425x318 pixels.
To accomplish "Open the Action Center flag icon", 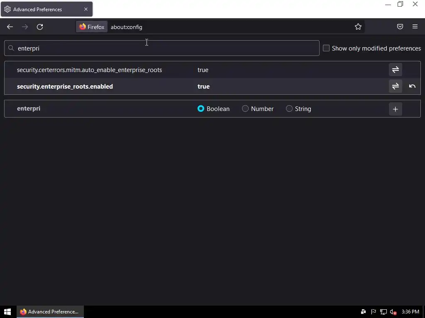I will (x=373, y=312).
